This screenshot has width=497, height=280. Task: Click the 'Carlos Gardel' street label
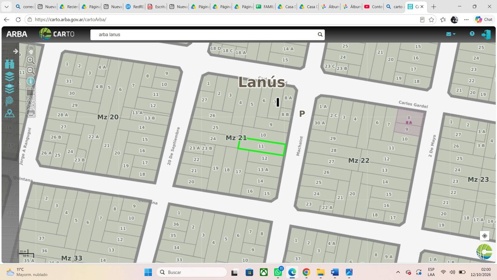click(x=413, y=105)
